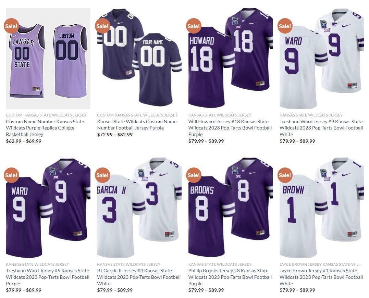
Task: Open Phillip Brooks Jersey #8 title link
Action: pyautogui.click(x=230, y=277)
